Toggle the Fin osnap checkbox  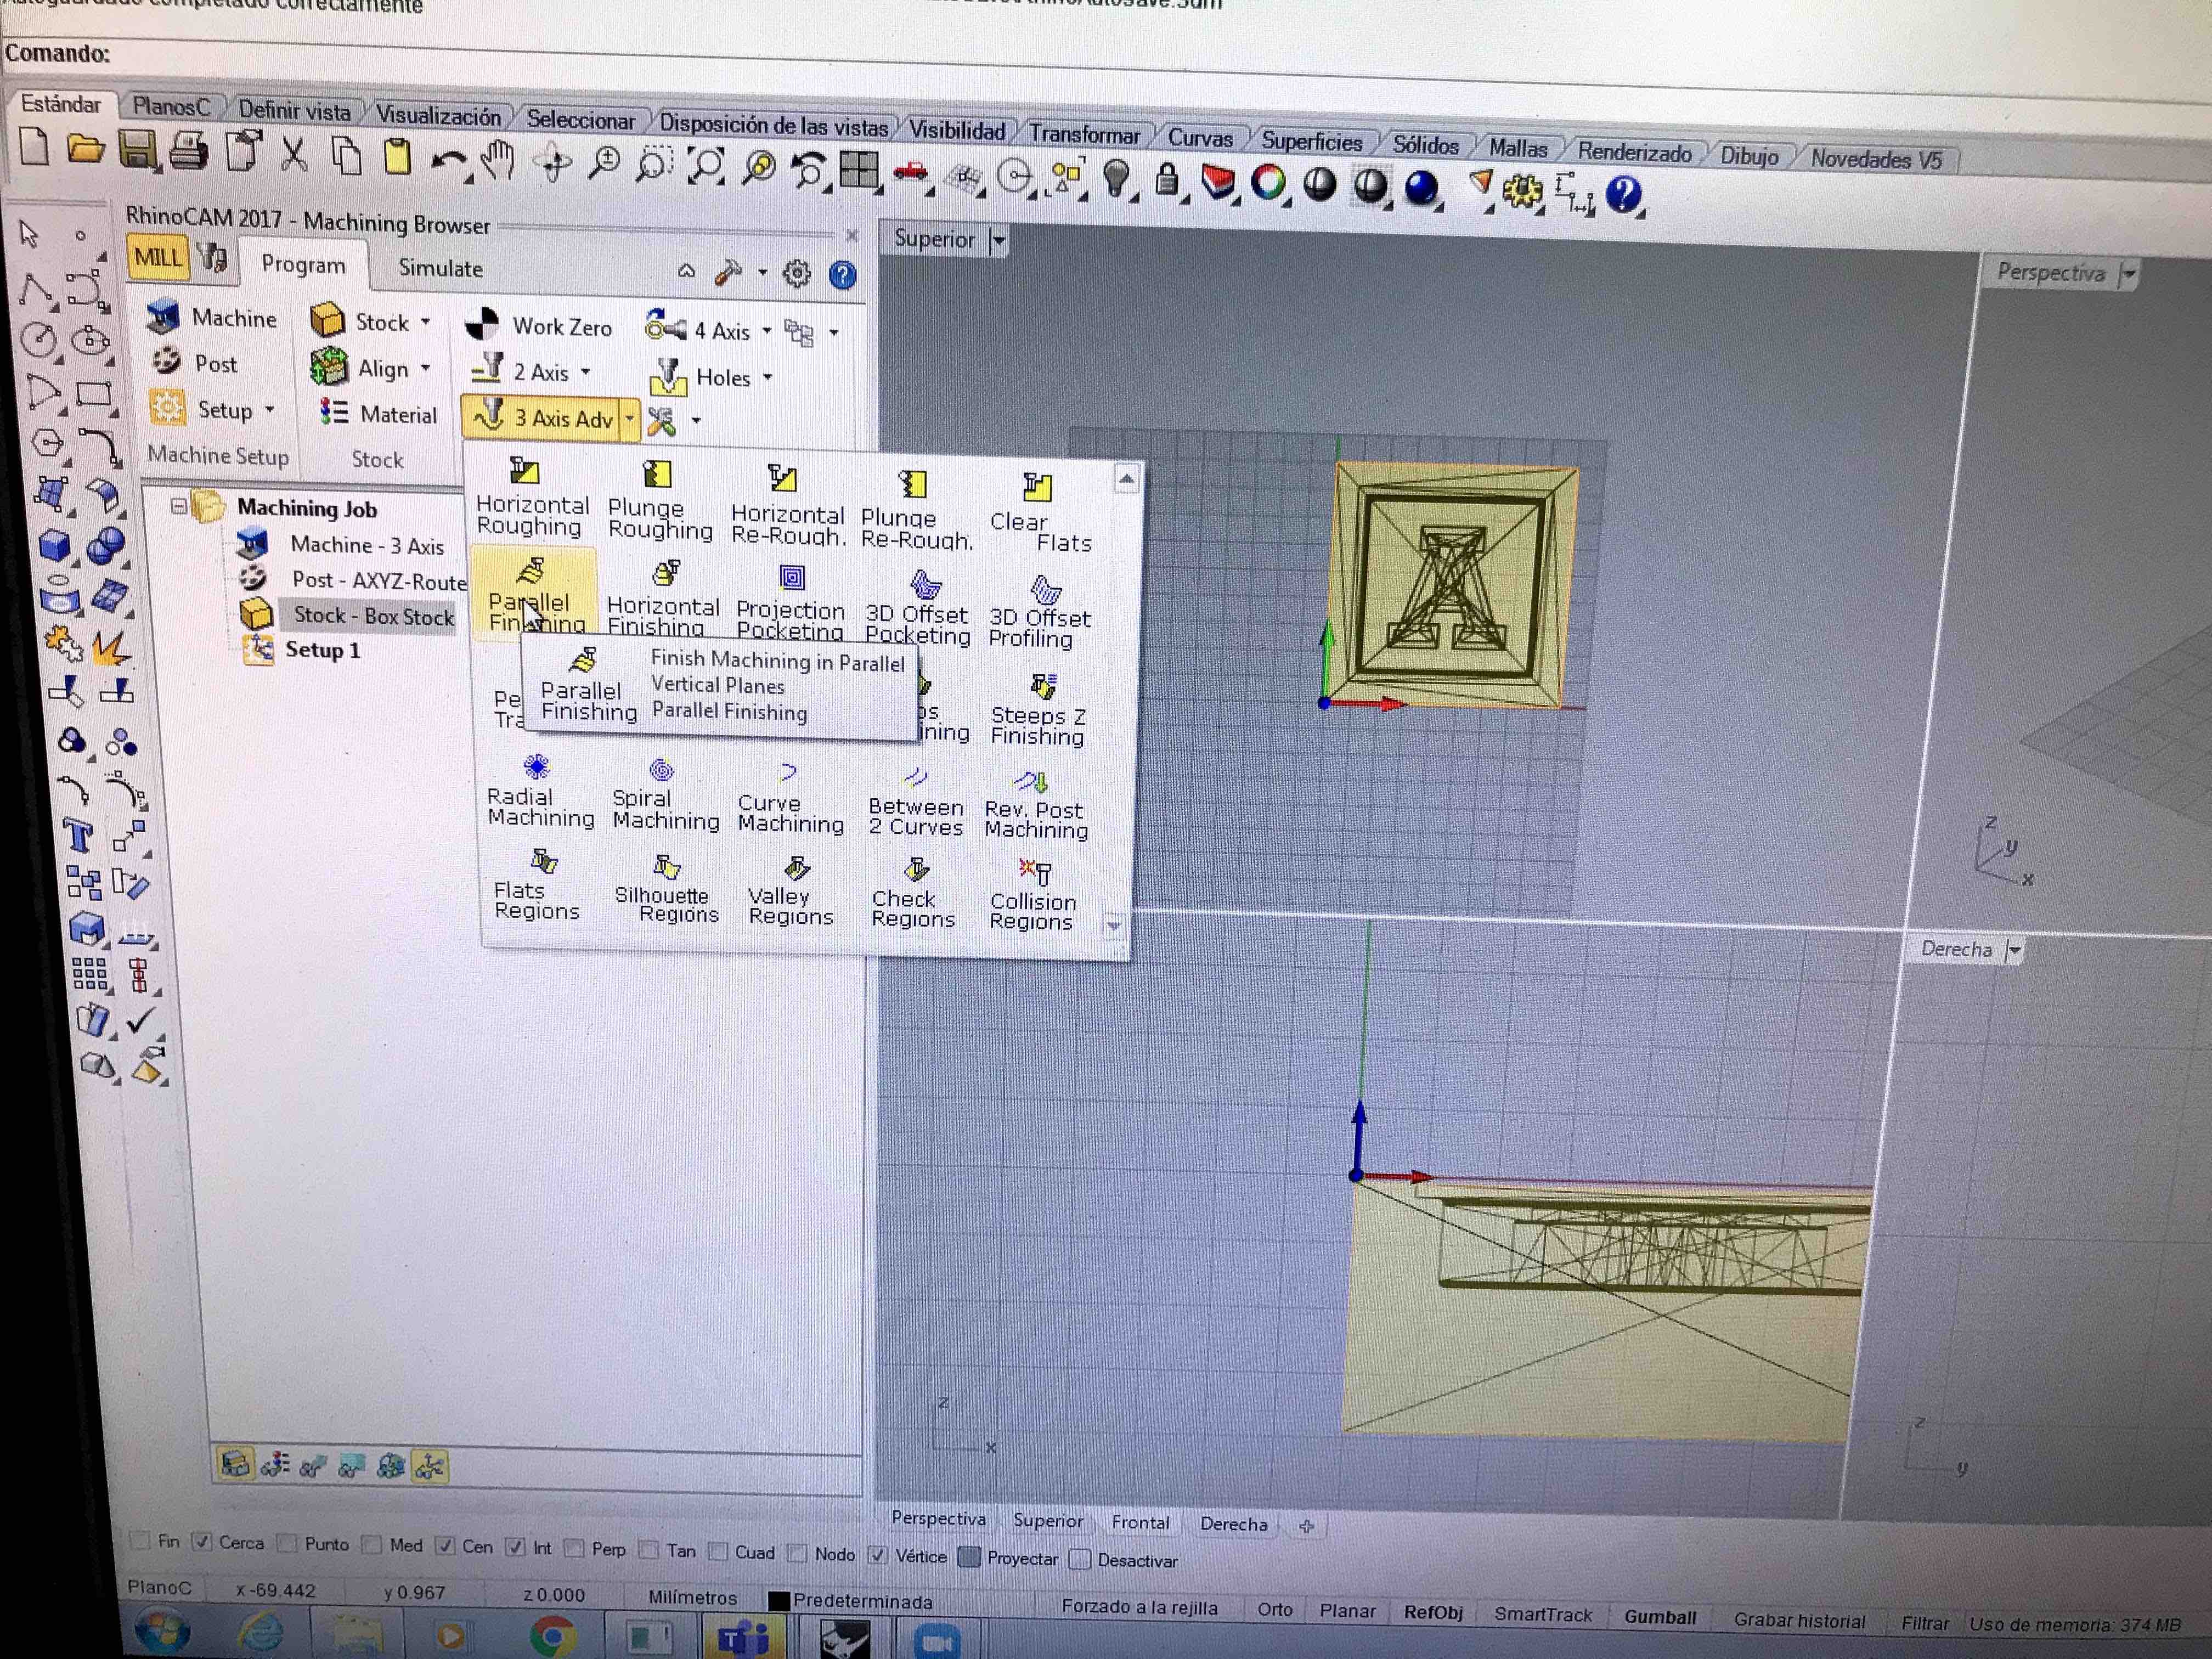141,1540
